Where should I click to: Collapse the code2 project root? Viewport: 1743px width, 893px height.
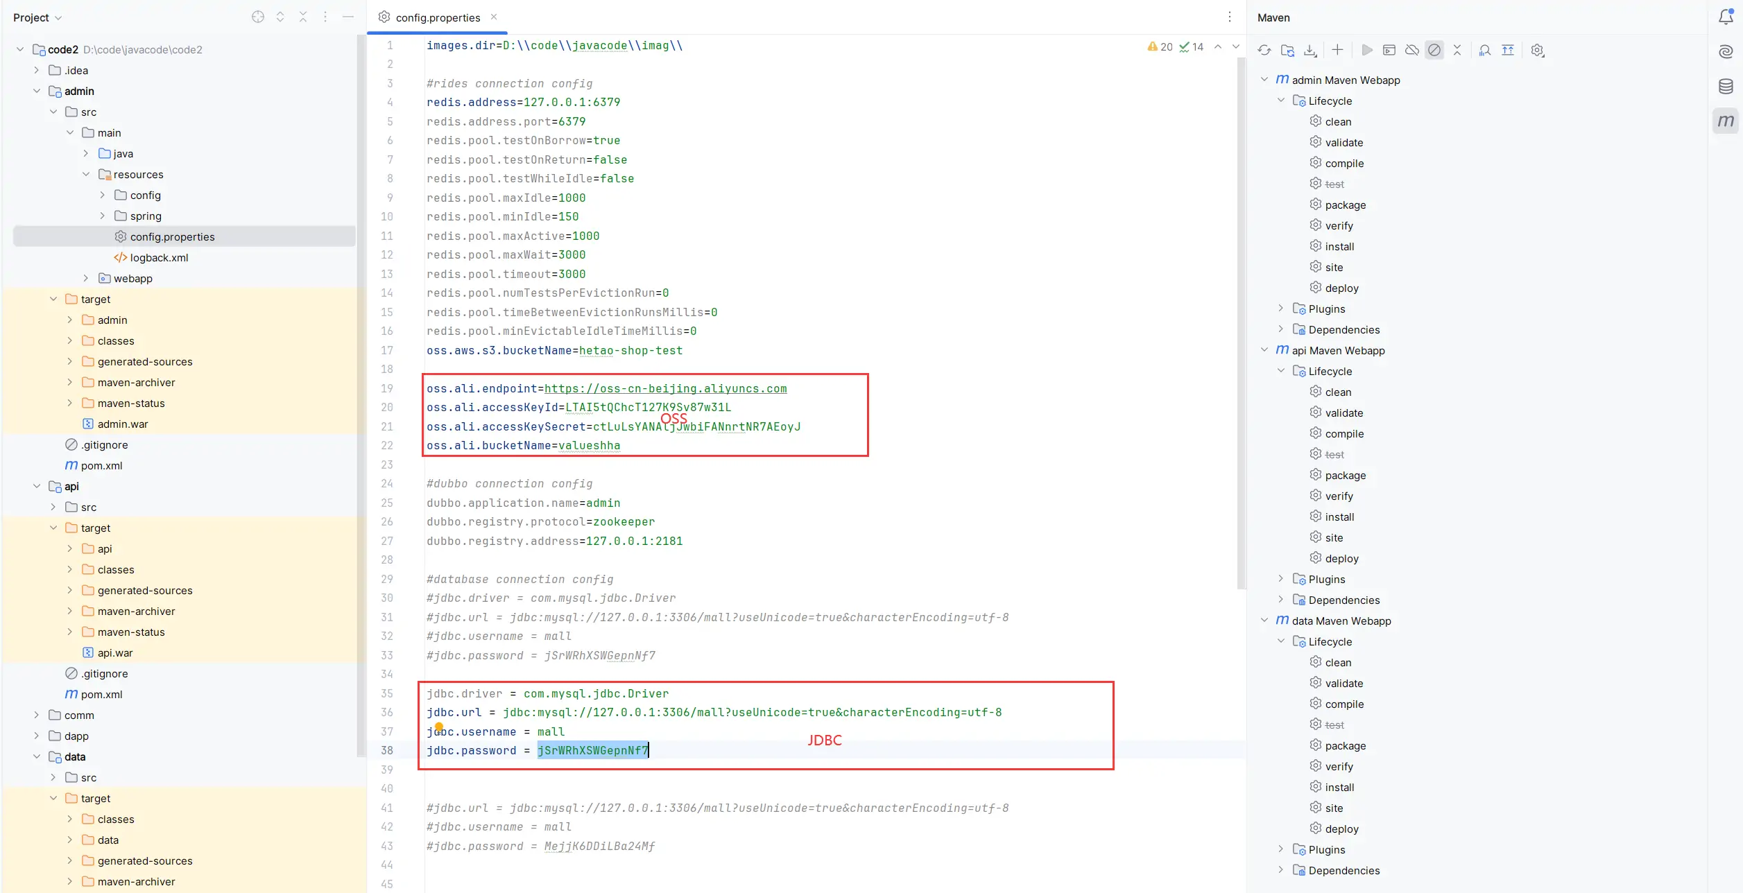(20, 50)
